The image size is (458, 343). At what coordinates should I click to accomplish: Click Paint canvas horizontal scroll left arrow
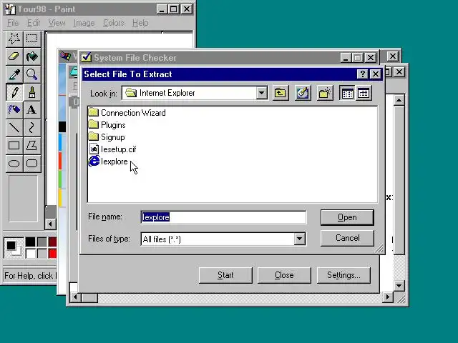(50, 224)
